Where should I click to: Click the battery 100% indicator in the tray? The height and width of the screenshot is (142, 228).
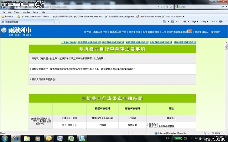pos(177,138)
